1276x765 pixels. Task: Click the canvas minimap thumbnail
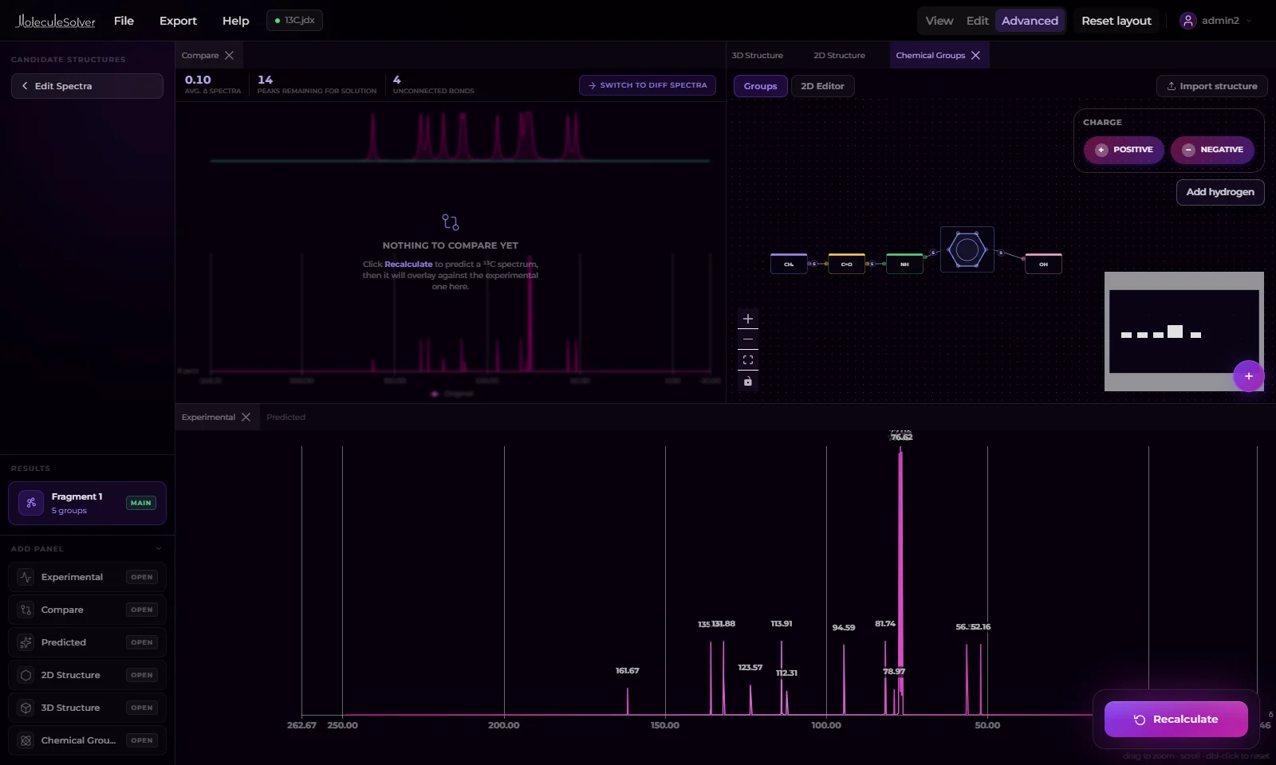[1183, 331]
